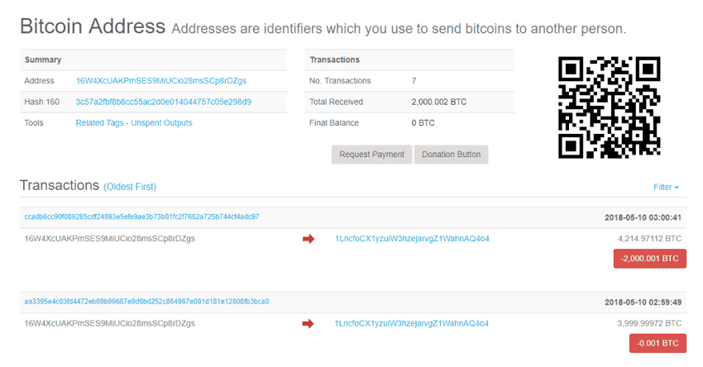Click red arrow in second transaction
The width and height of the screenshot is (703, 367).
tap(308, 323)
